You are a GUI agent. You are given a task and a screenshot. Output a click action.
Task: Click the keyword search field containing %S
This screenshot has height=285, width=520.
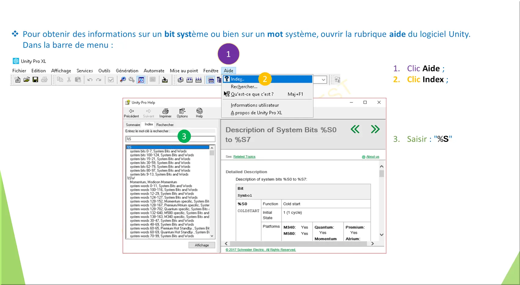pos(170,139)
